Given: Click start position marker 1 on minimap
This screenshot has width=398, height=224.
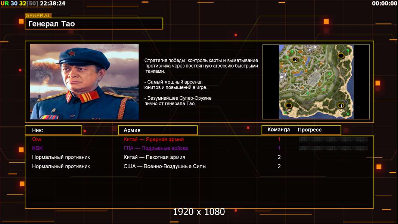Looking at the screenshot, I should (x=341, y=105).
